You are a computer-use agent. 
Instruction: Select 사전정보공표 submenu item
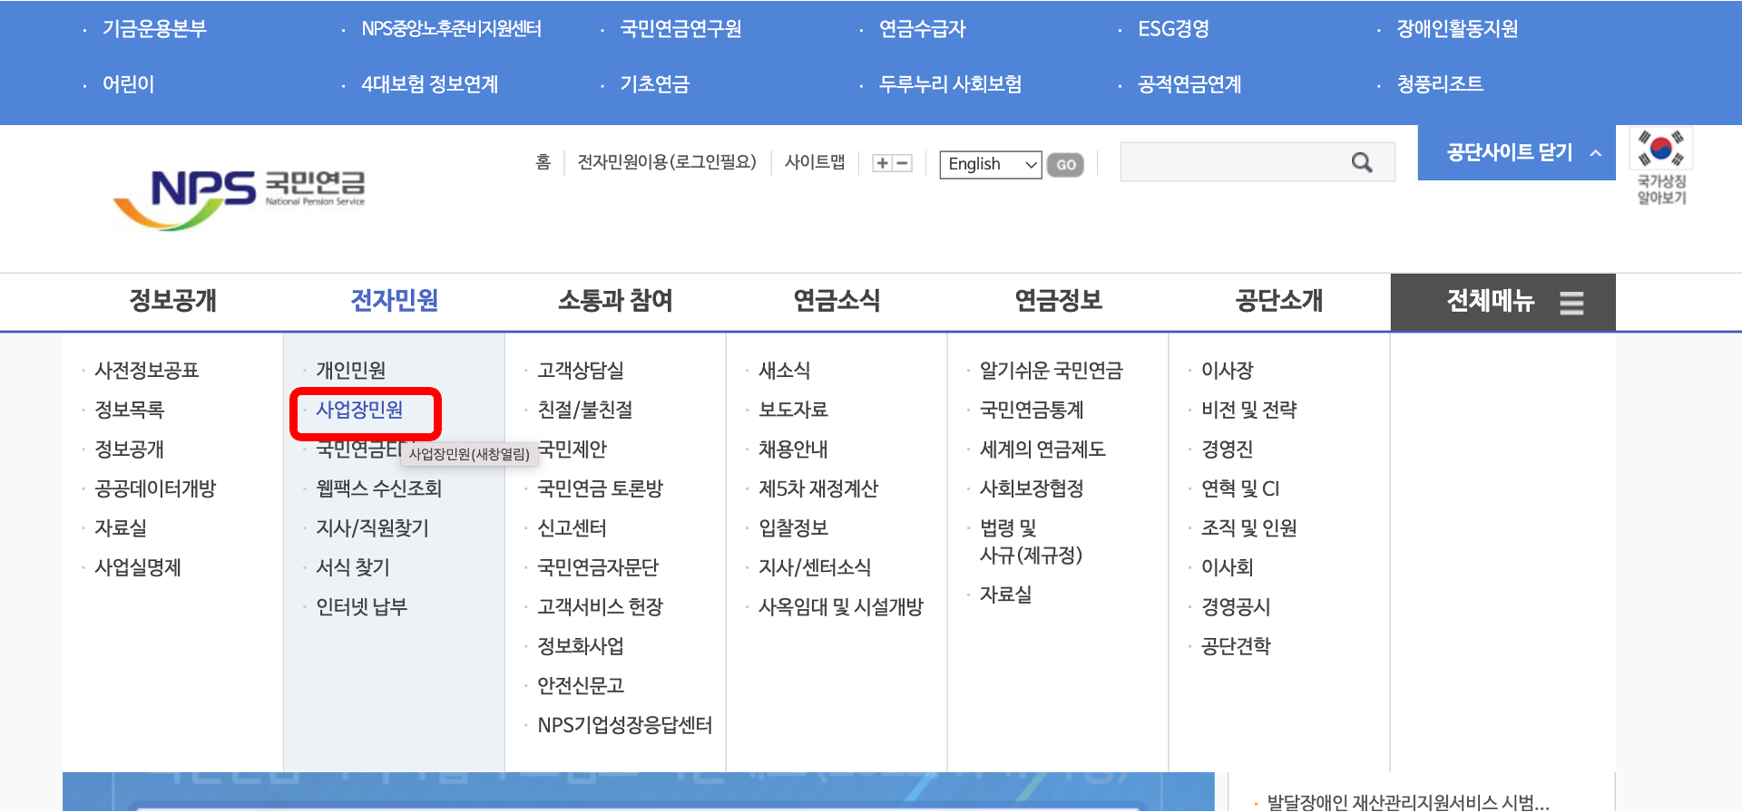[x=147, y=371]
